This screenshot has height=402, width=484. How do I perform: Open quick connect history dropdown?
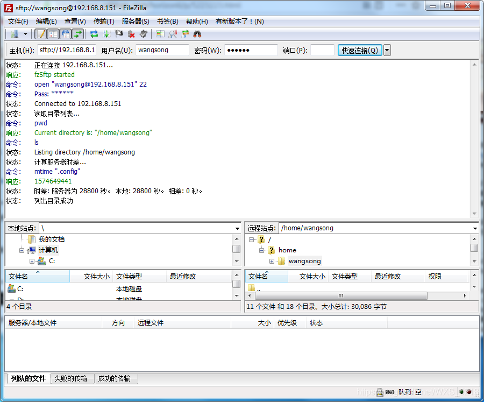click(x=387, y=50)
